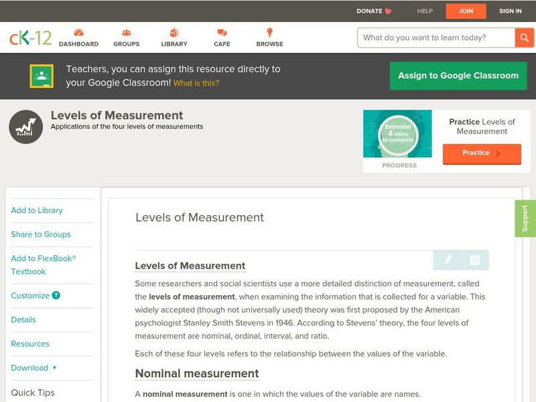This screenshot has height=402, width=536.
Task: Open Resources in sidebar
Action: [30, 344]
